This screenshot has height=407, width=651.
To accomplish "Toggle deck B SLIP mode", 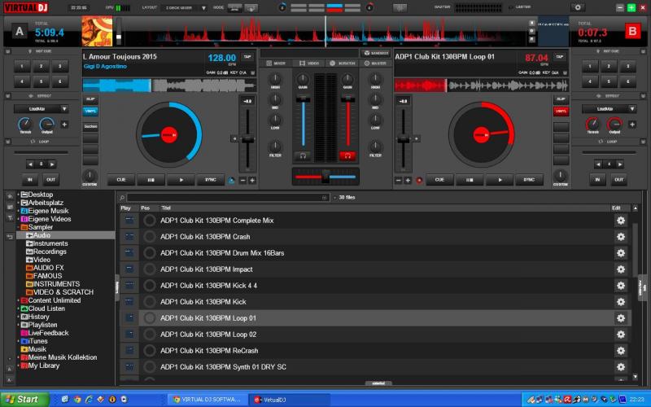I will [x=561, y=98].
